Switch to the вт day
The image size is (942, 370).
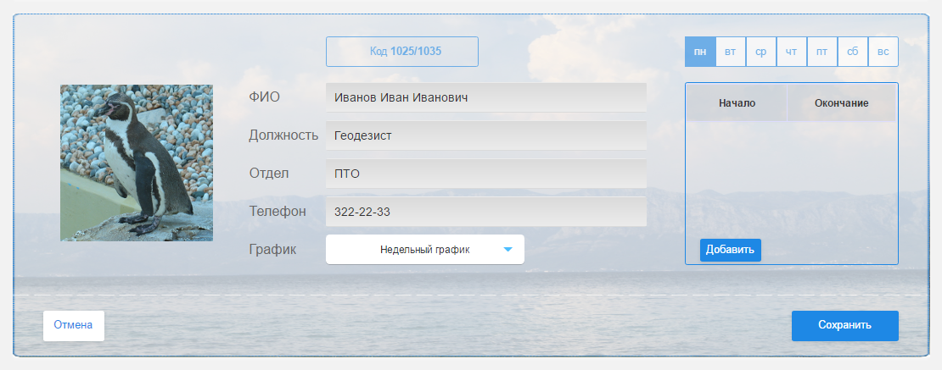731,52
